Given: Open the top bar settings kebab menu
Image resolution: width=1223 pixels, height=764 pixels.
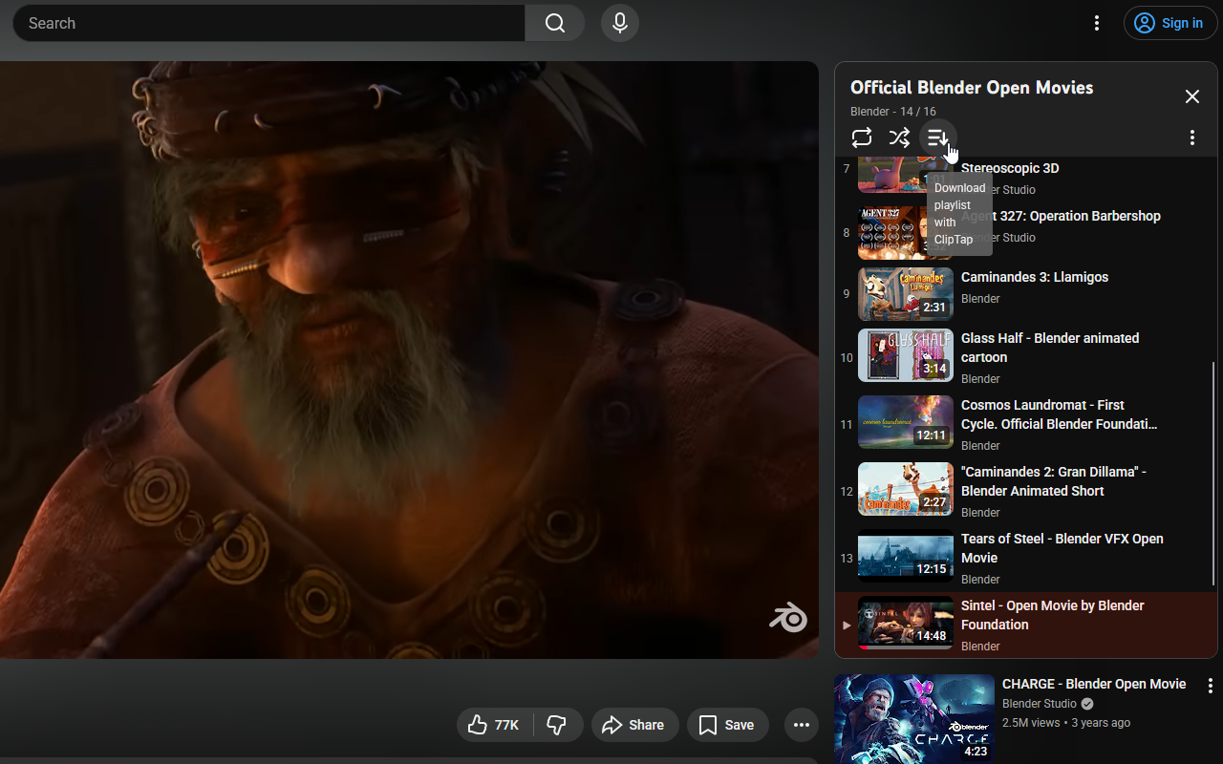Looking at the screenshot, I should click(x=1097, y=23).
